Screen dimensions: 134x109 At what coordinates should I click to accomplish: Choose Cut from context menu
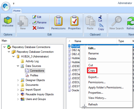pos(91,65)
